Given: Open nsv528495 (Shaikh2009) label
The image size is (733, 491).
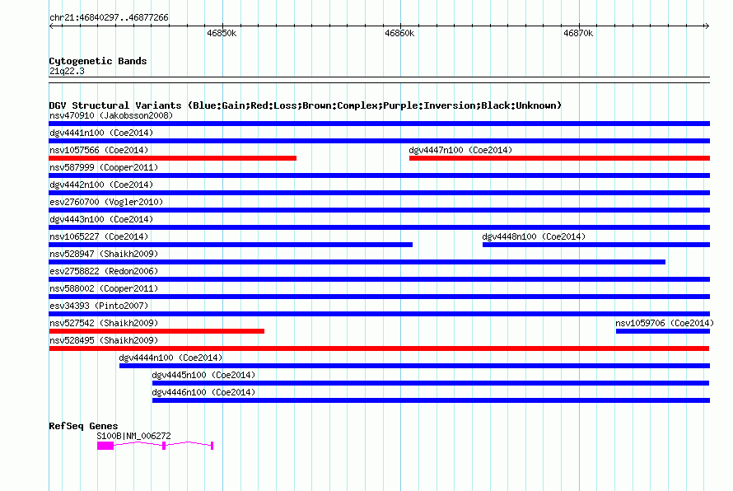Looking at the screenshot, I should 104,340.
